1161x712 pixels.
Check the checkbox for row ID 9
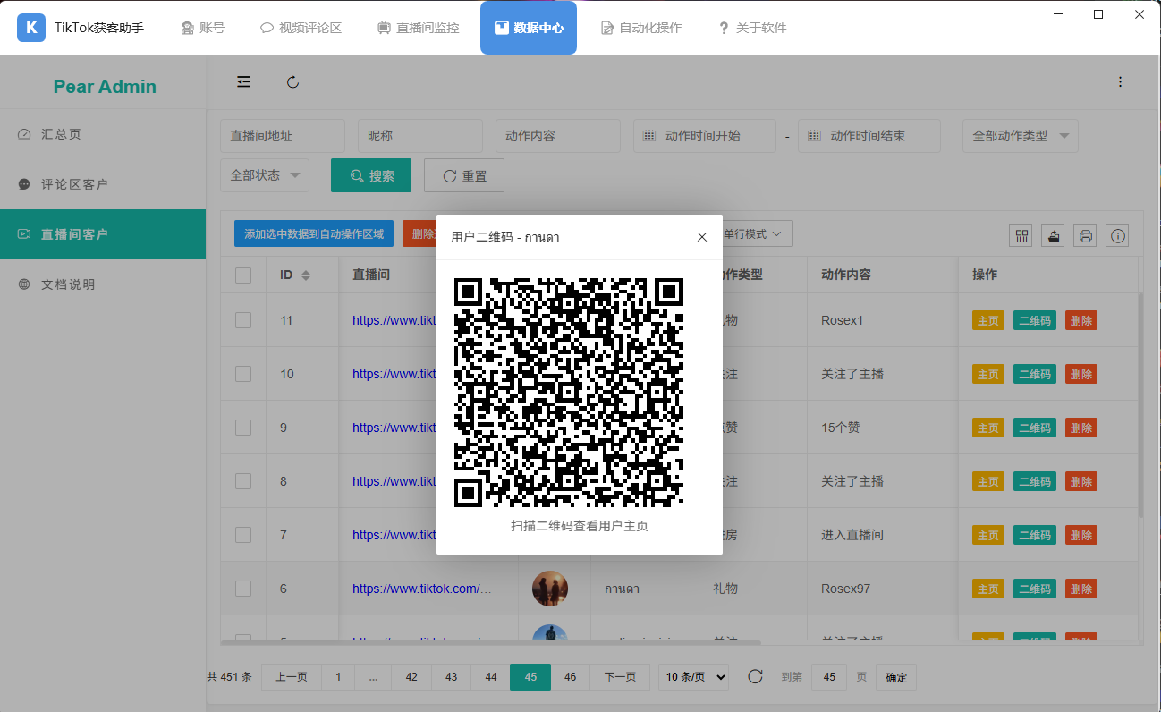tap(243, 428)
